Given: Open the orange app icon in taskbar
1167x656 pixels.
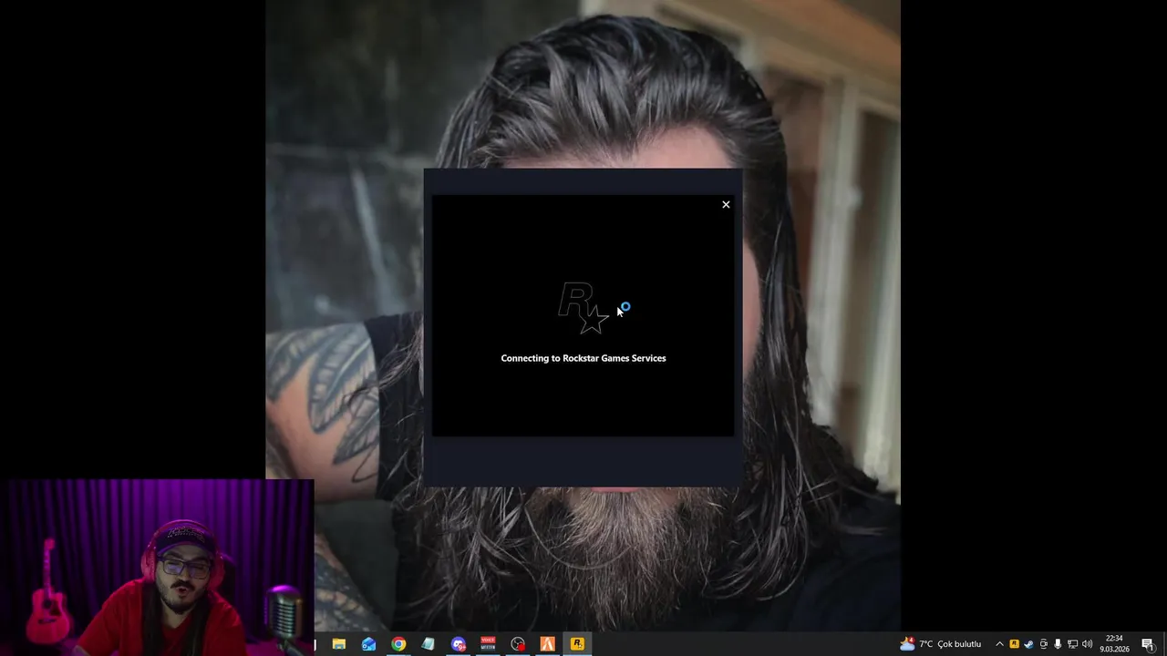Looking at the screenshot, I should (547, 644).
